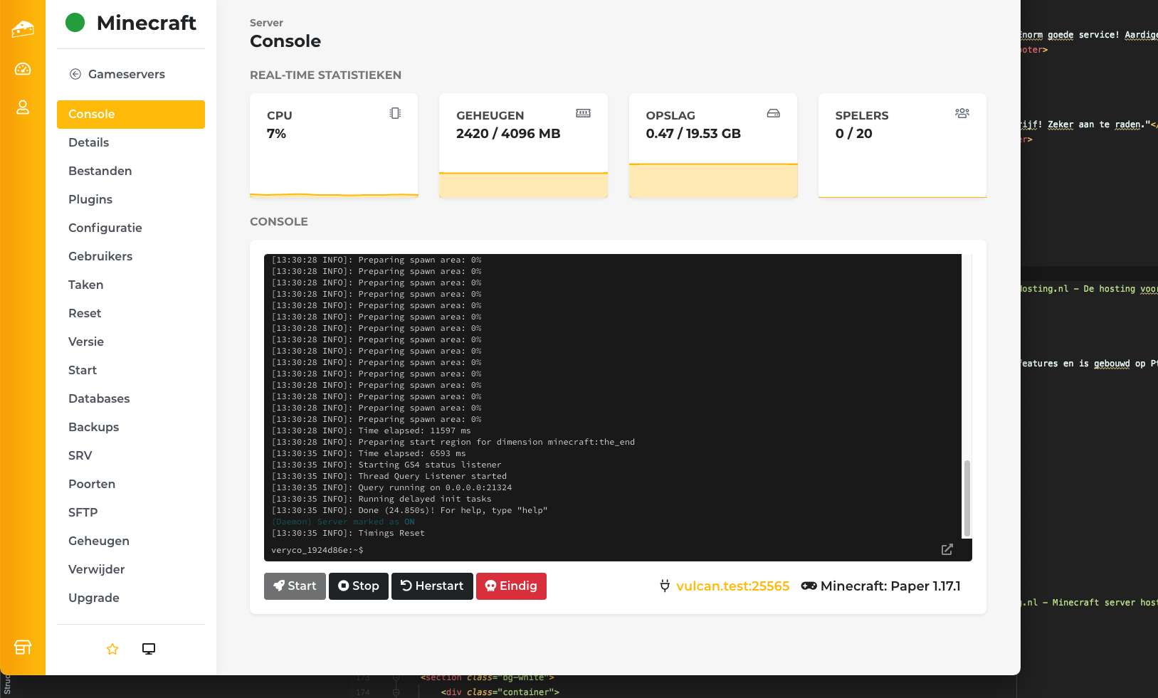
Task: Click the star favorite icon
Action: tap(112, 649)
